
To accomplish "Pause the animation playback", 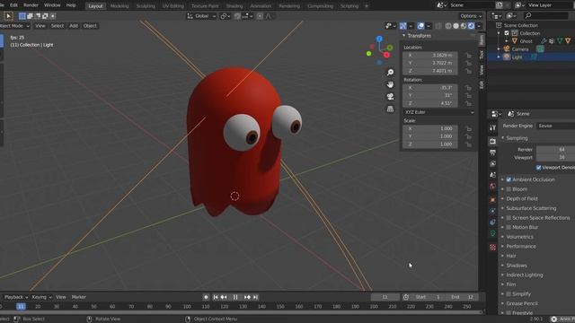I will point(235,297).
